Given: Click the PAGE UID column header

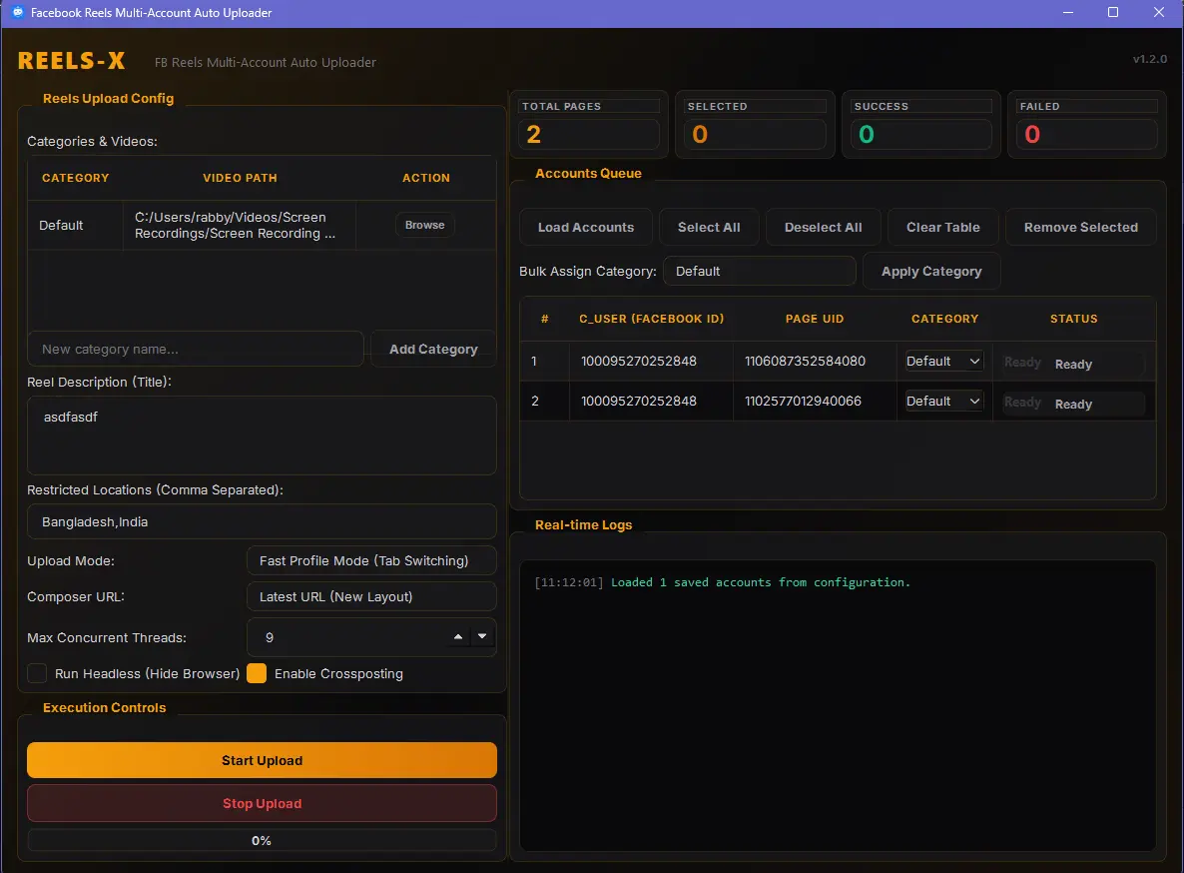Looking at the screenshot, I should [x=815, y=319].
